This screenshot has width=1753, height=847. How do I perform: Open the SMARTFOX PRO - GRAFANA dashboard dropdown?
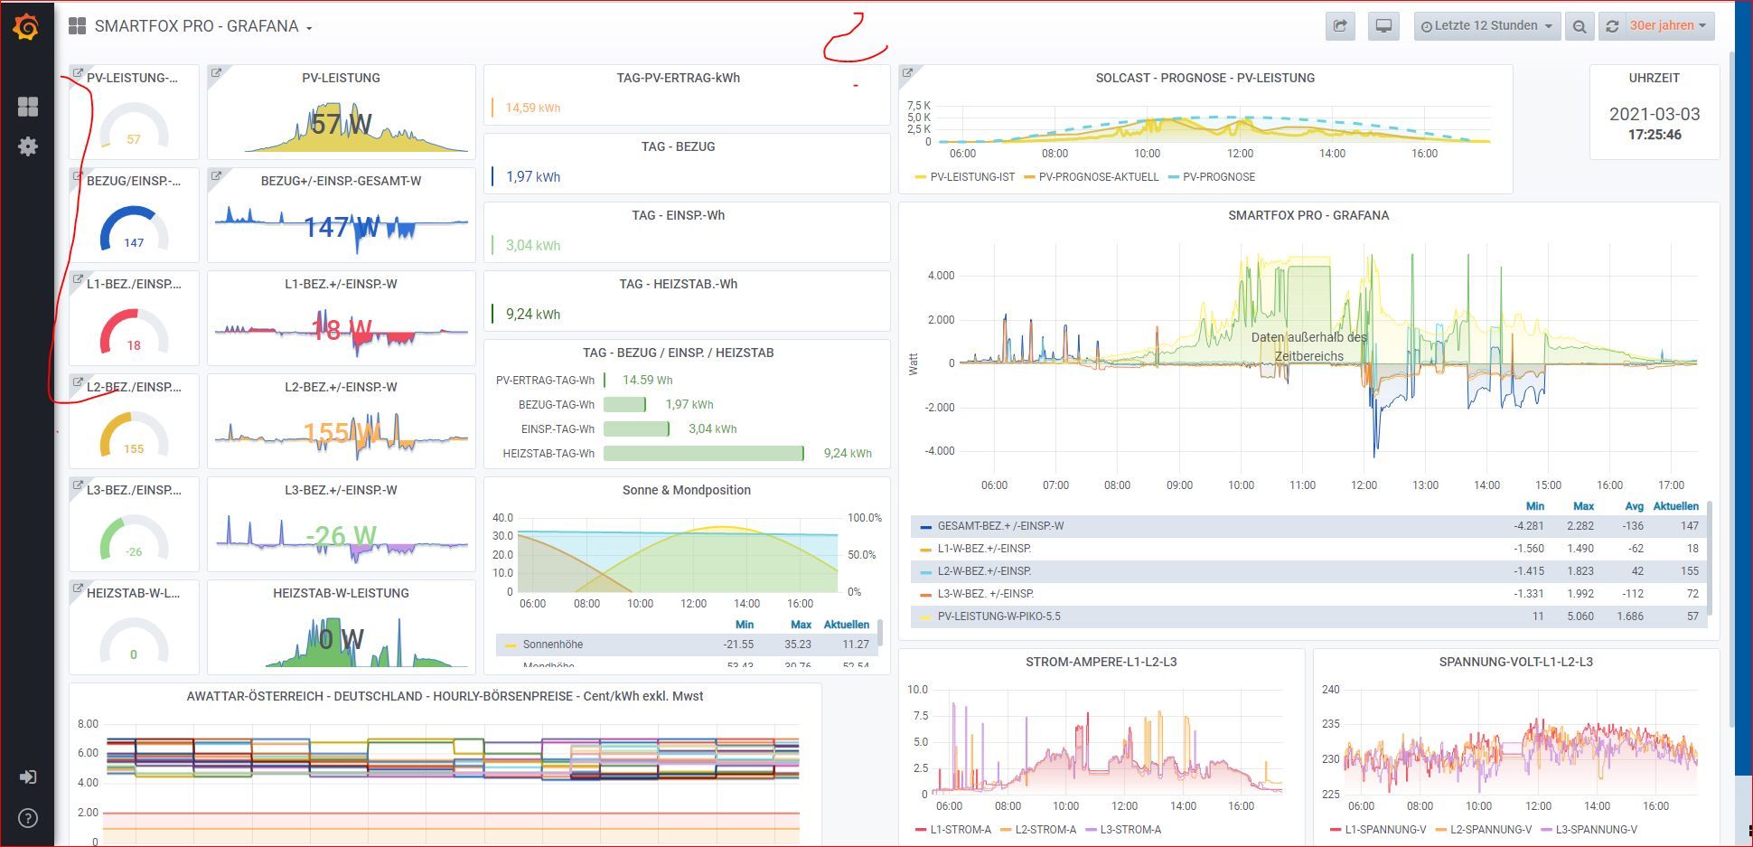coord(203,26)
